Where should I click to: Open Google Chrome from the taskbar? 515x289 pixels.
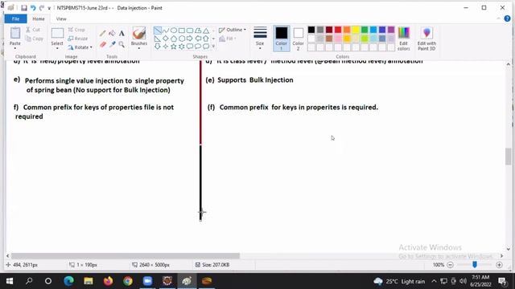click(x=128, y=281)
